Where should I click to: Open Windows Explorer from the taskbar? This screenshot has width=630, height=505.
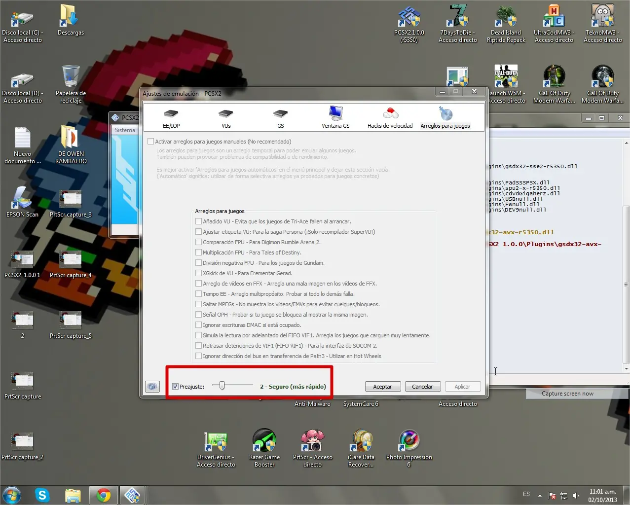pos(73,495)
